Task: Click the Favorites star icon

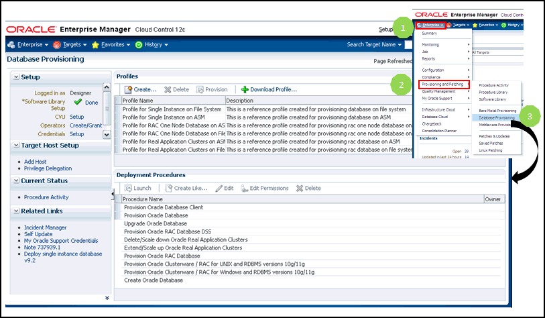Action: click(95, 45)
